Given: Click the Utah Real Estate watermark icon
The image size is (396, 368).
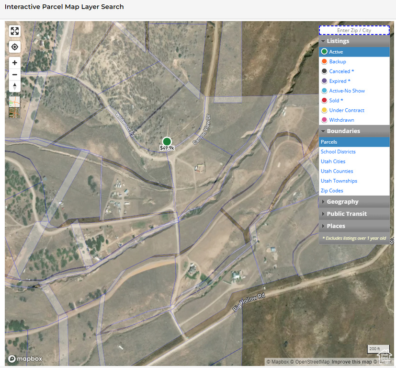Looking at the screenshot, I should coord(384,357).
